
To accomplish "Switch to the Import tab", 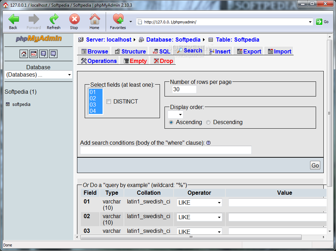I will click(x=280, y=51).
